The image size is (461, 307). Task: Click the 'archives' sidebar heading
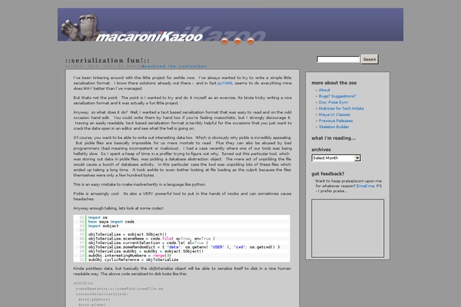(x=321, y=150)
